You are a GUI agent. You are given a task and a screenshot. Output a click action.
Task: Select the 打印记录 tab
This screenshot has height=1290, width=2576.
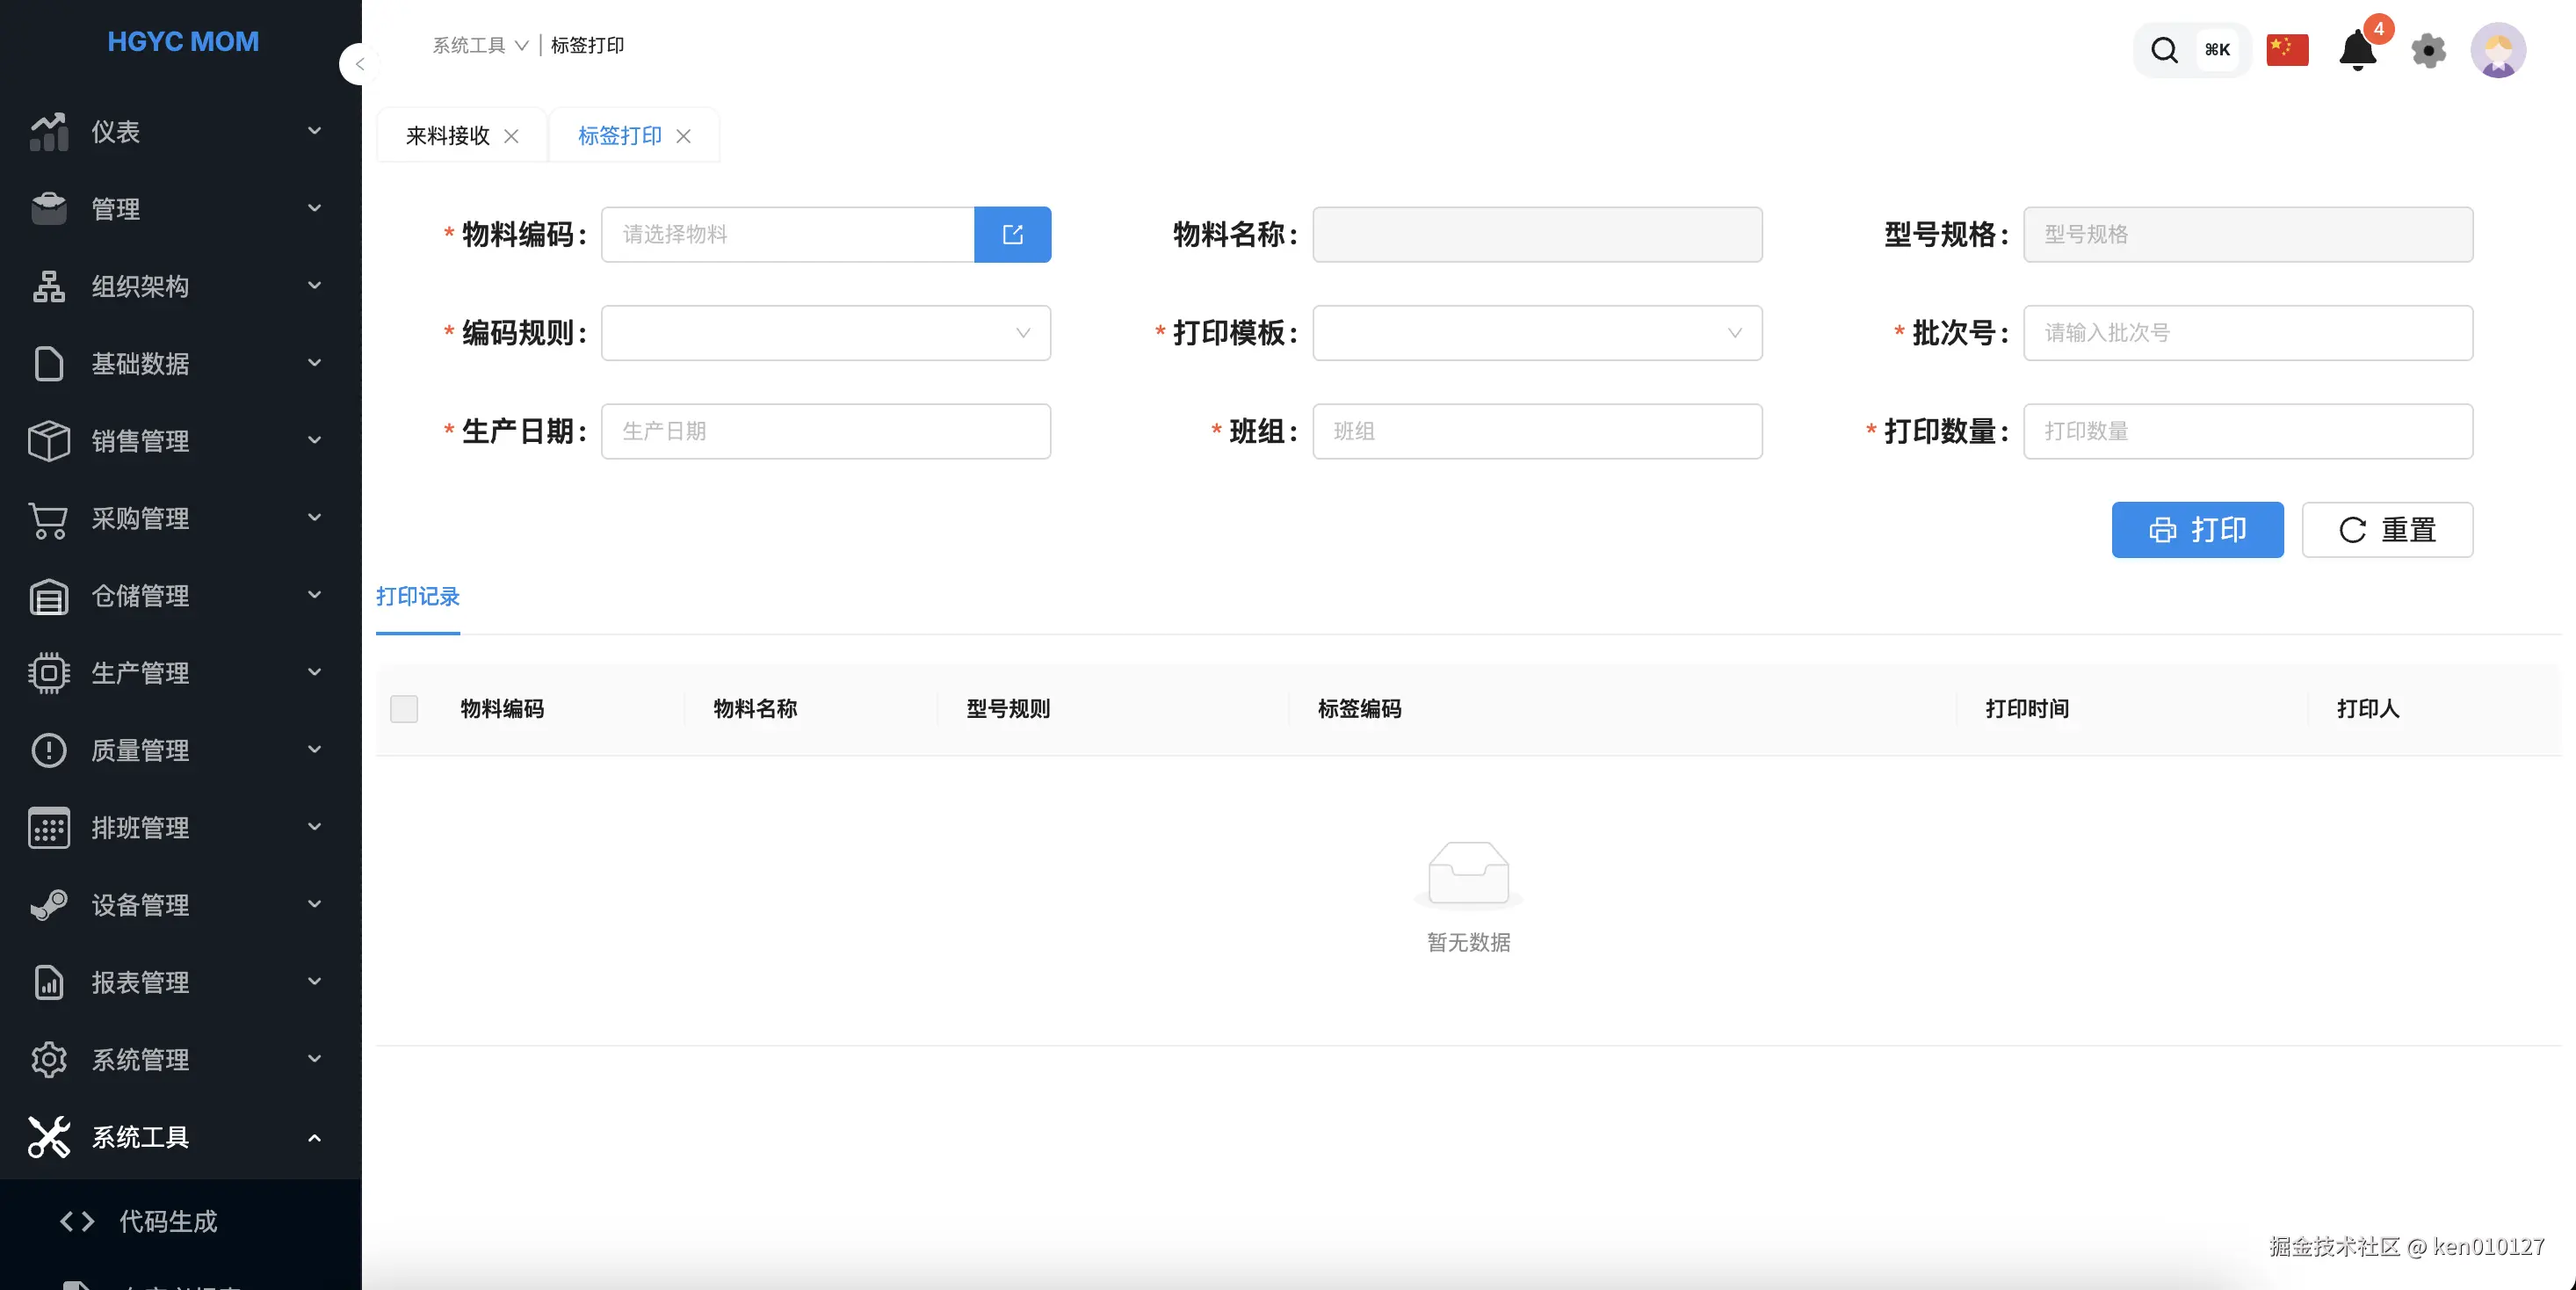tap(417, 597)
